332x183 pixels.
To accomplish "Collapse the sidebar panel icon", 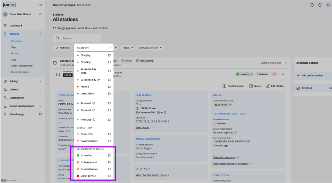I will pos(41,5).
